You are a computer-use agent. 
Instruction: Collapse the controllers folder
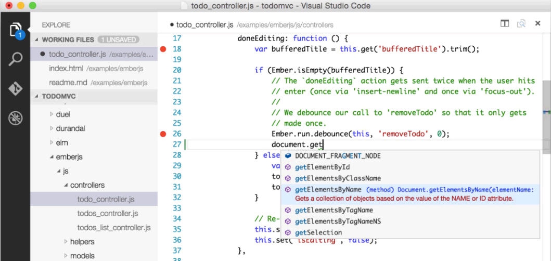tap(66, 185)
